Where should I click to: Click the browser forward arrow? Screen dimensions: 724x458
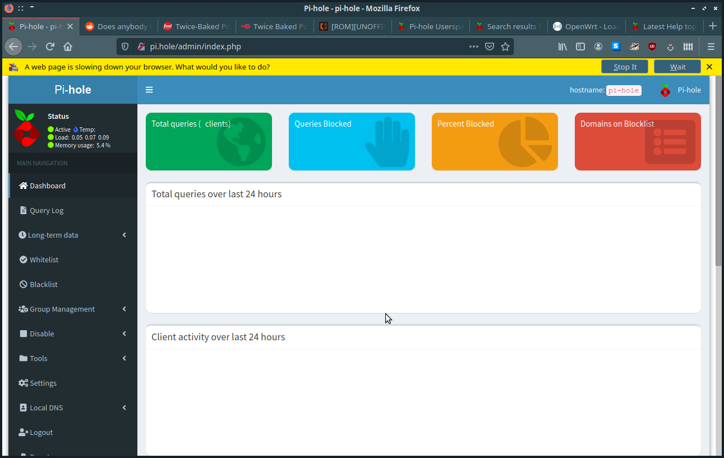(32, 47)
